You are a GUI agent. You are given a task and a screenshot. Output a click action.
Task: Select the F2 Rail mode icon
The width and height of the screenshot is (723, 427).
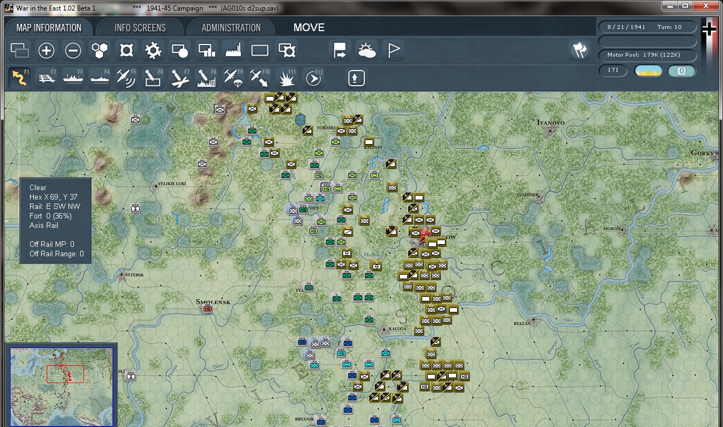(47, 78)
